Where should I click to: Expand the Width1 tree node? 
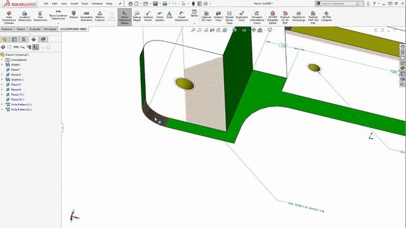[x=2, y=65]
